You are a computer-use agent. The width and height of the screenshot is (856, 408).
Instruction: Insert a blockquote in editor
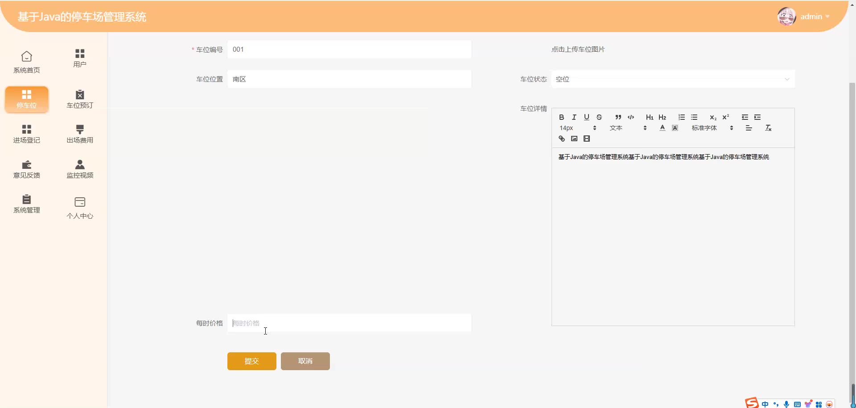[618, 117]
